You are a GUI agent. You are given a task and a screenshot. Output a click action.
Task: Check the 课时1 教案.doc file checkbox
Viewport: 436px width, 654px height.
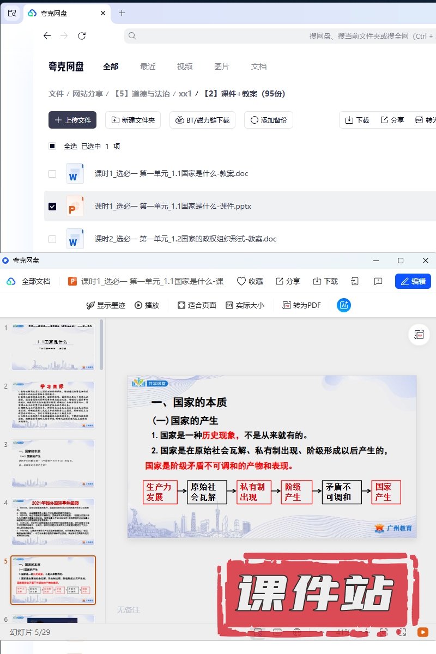(x=52, y=174)
